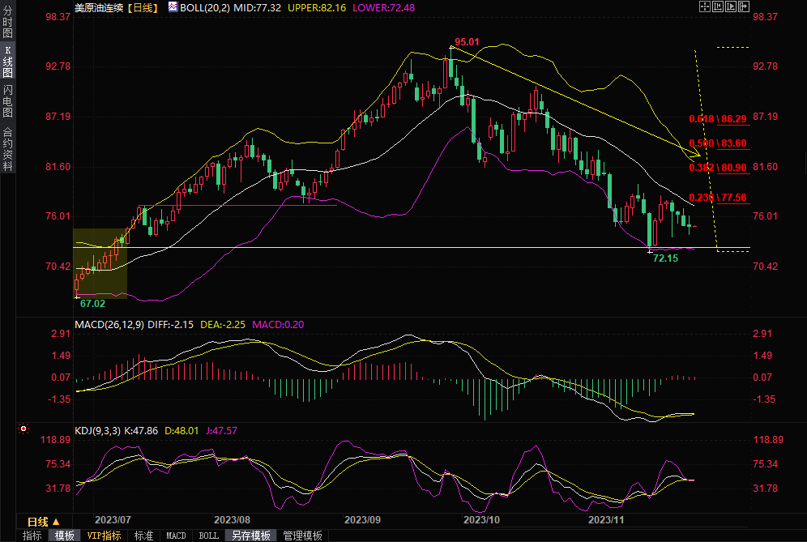This screenshot has width=807, height=542.
Task: Click the 另存模板 button
Action: click(x=250, y=536)
